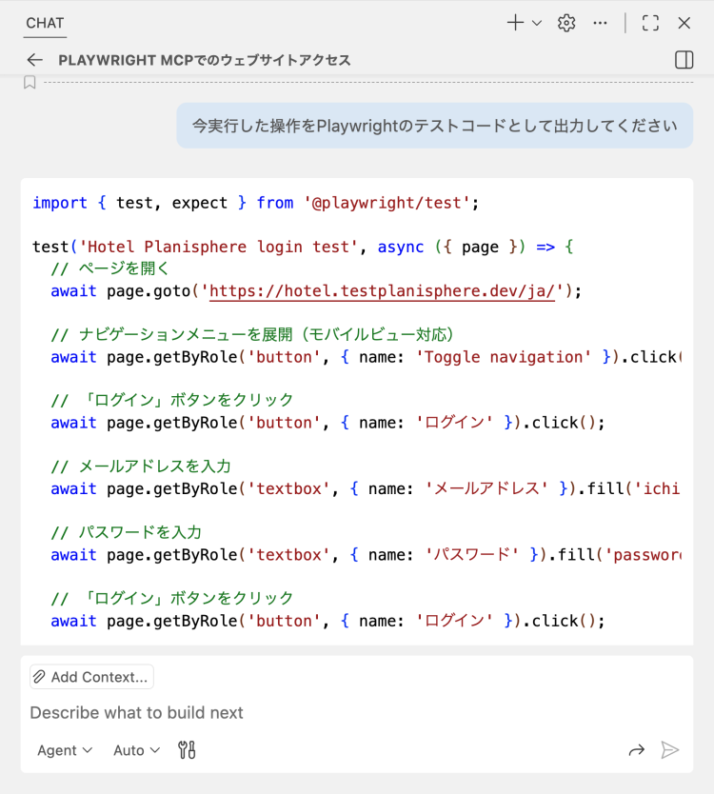Open the Auto model picker dropdown
The width and height of the screenshot is (714, 794).
tap(137, 750)
